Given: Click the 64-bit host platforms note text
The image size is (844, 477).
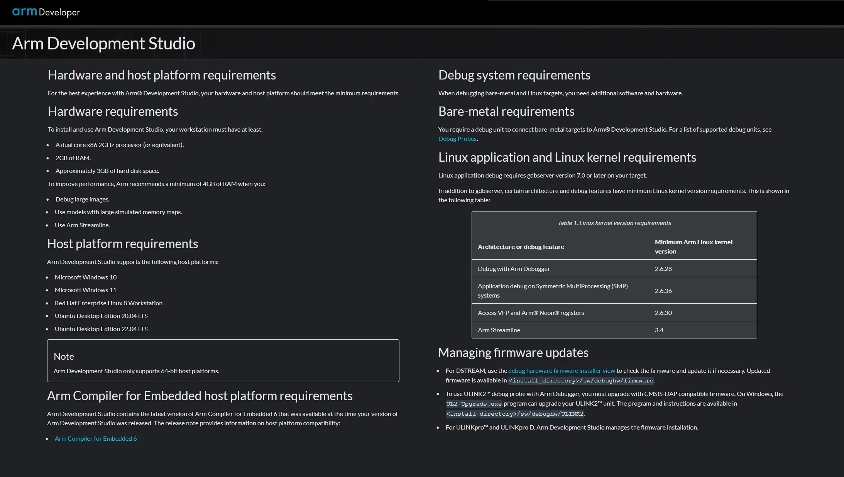Looking at the screenshot, I should pos(136,371).
